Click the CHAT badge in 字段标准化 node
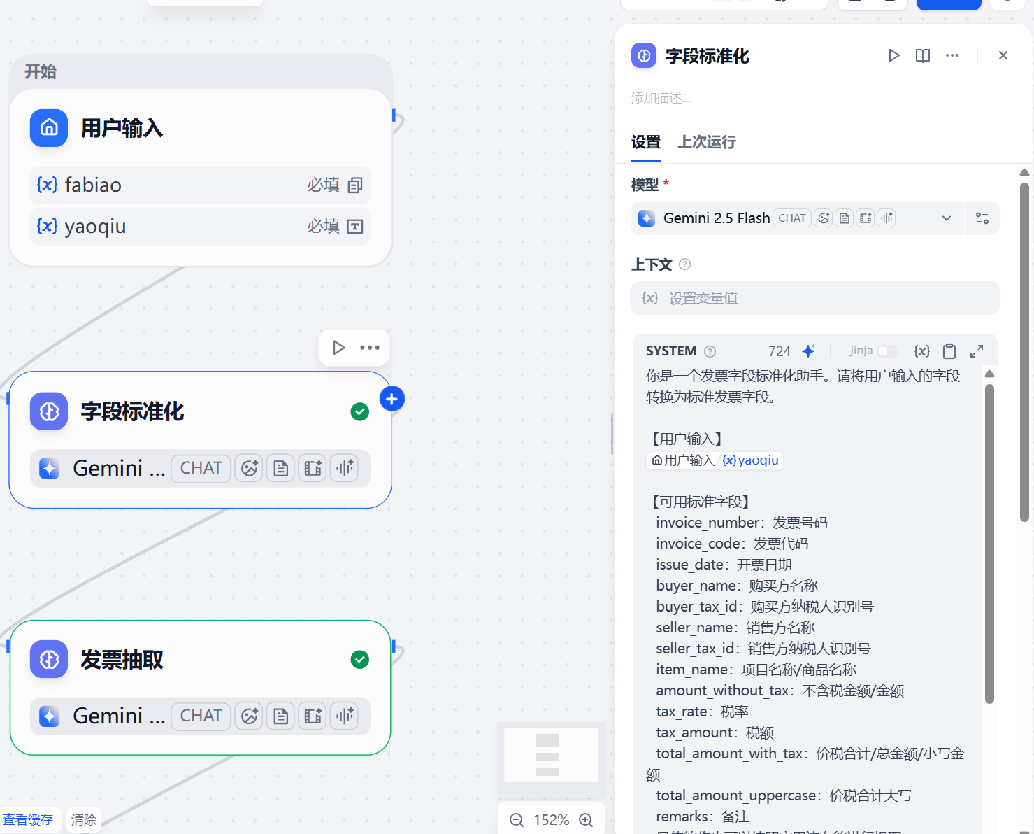This screenshot has width=1034, height=834. coord(201,468)
